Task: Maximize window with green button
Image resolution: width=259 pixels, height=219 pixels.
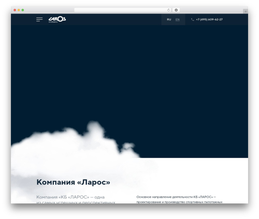Action: pyautogui.click(x=23, y=10)
